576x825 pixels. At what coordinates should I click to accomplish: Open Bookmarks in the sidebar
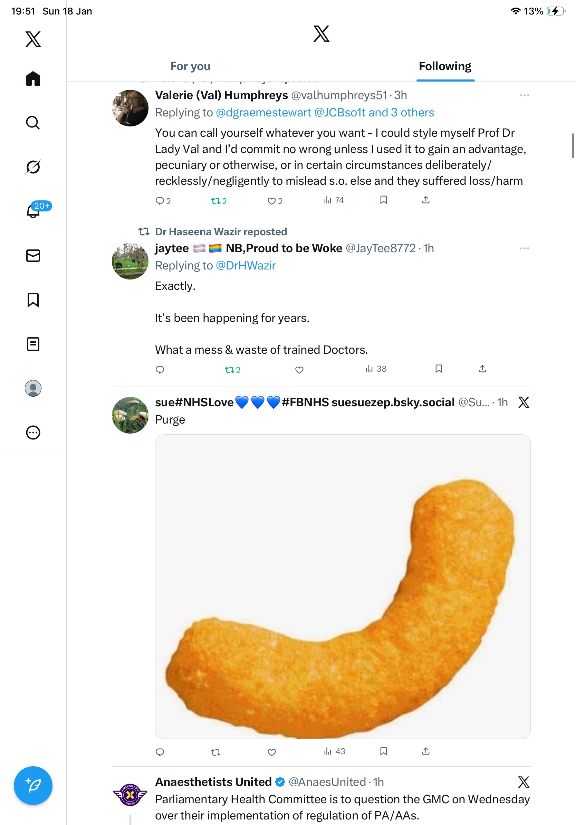[x=33, y=300]
